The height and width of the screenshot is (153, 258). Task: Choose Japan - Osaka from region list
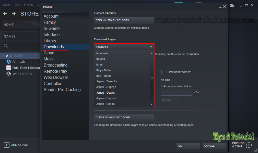105,93
